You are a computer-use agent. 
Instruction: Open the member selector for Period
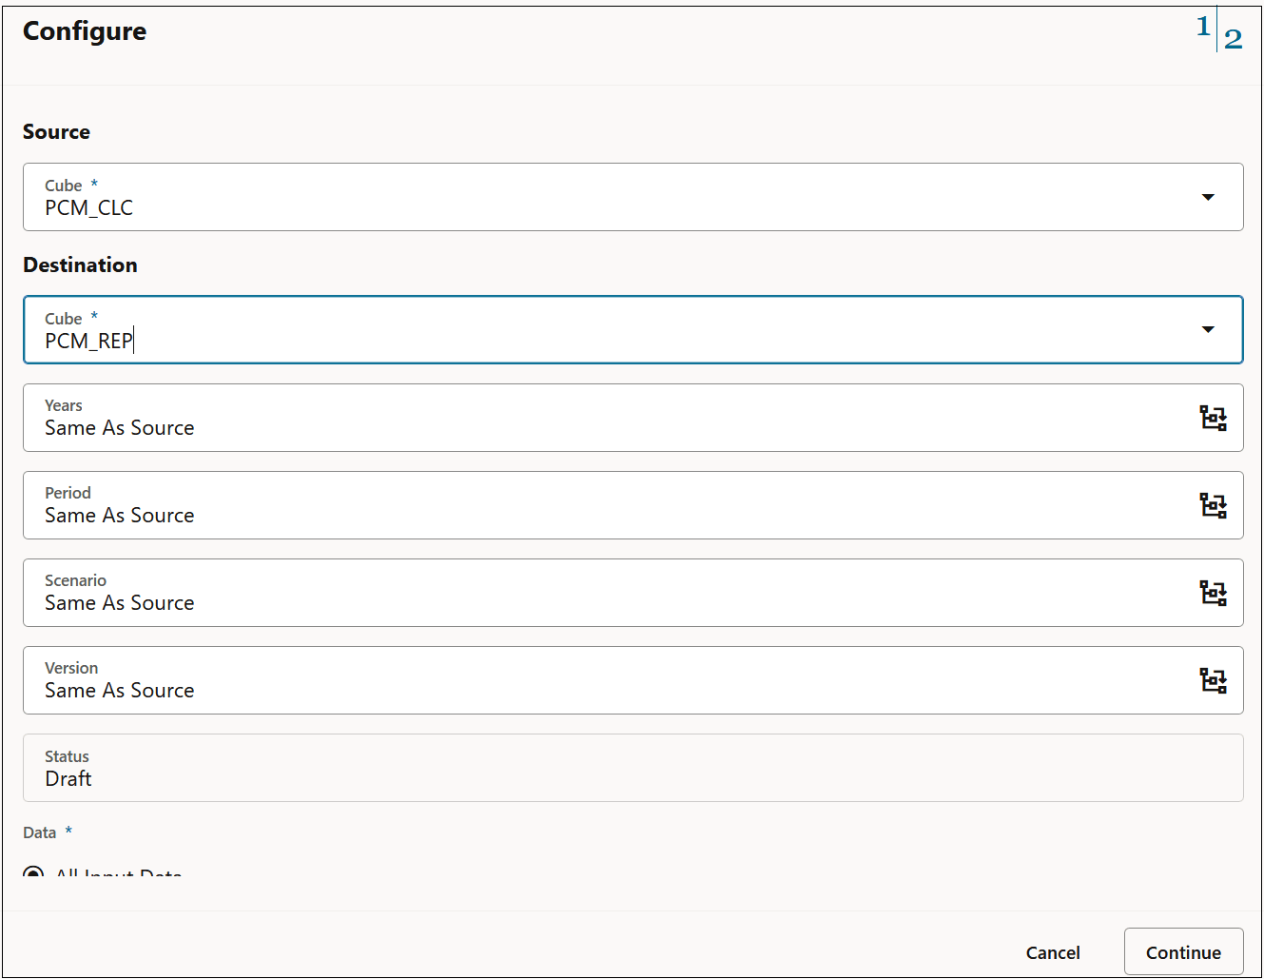pos(1214,505)
